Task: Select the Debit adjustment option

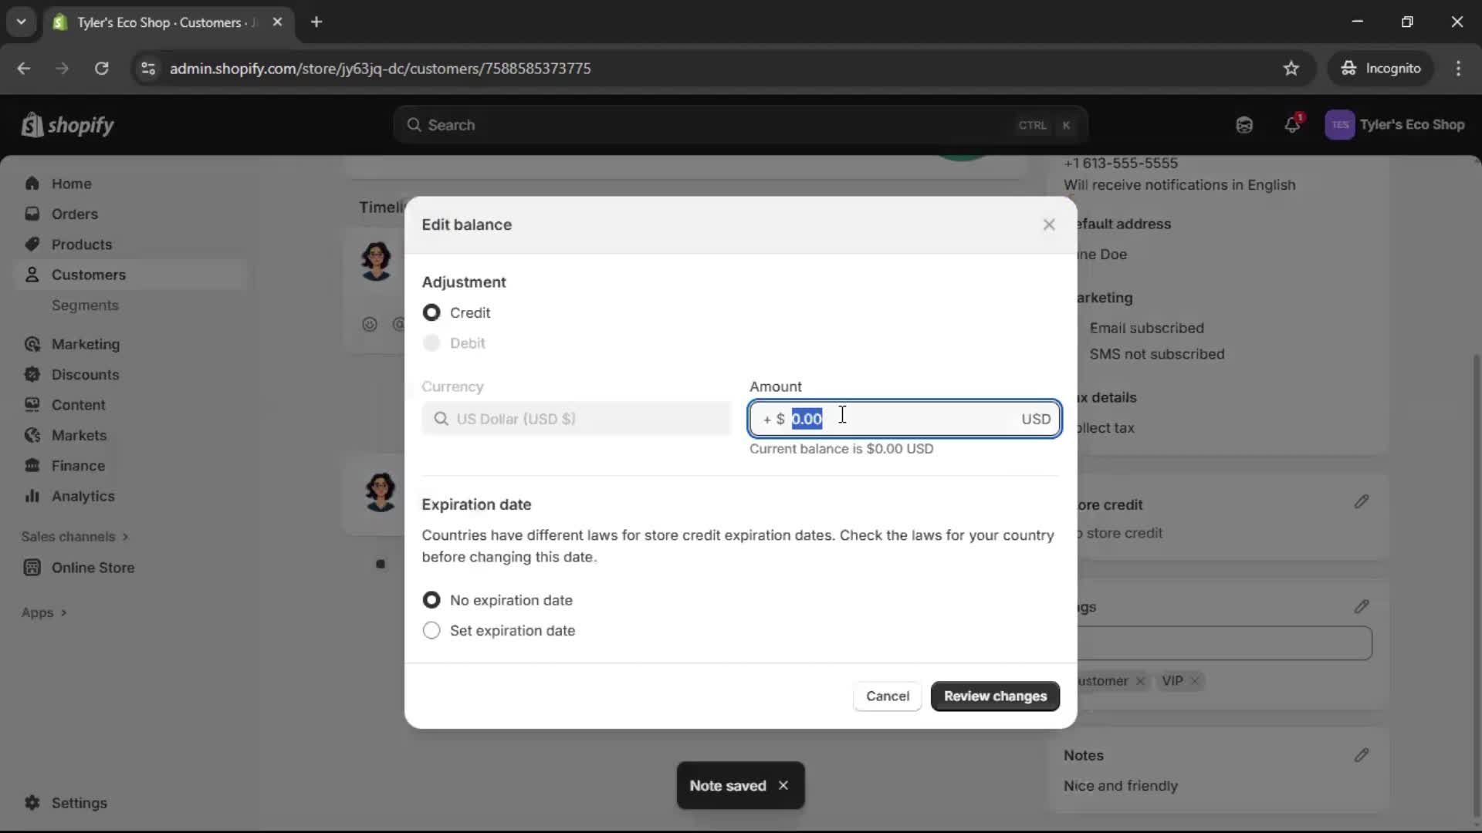Action: pos(431,343)
